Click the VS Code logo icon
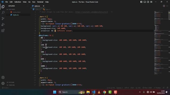170x95 pixels. (2, 2)
